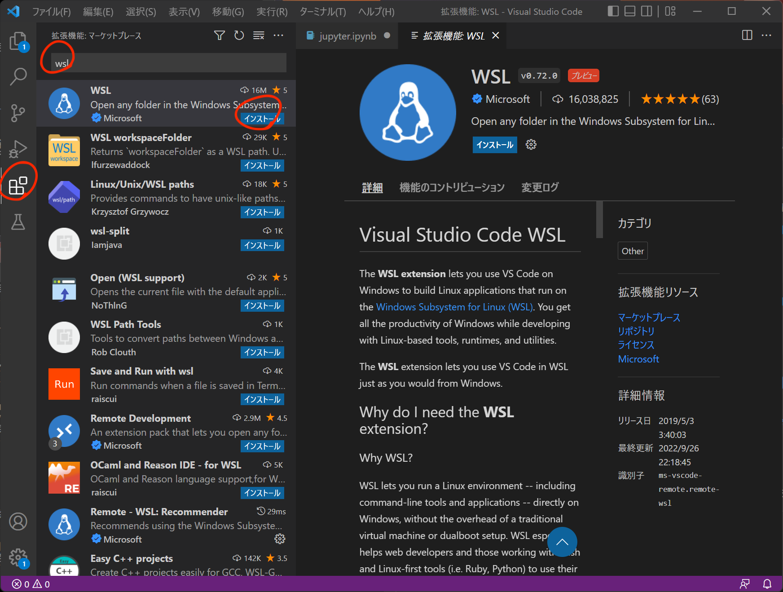
Task: Refresh the extensions marketplace list
Action: pyautogui.click(x=239, y=35)
